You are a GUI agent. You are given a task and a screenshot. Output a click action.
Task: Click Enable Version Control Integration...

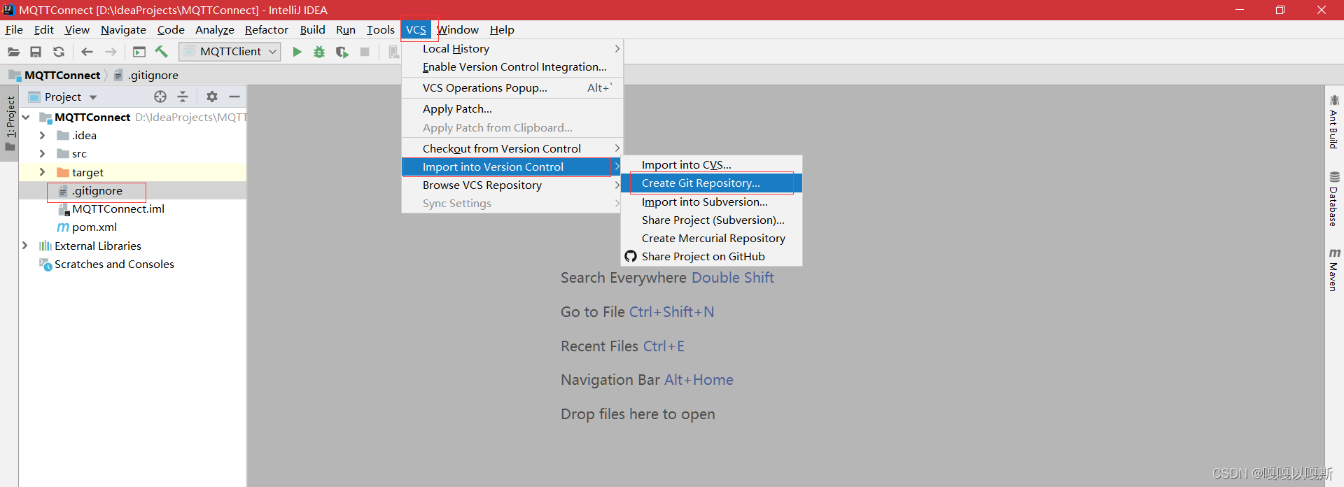(x=512, y=66)
